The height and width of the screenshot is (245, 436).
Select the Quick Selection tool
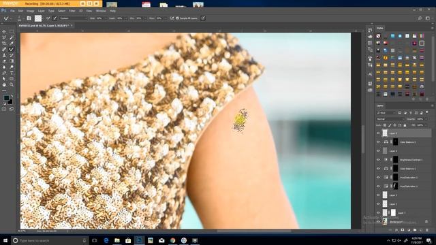[12, 37]
